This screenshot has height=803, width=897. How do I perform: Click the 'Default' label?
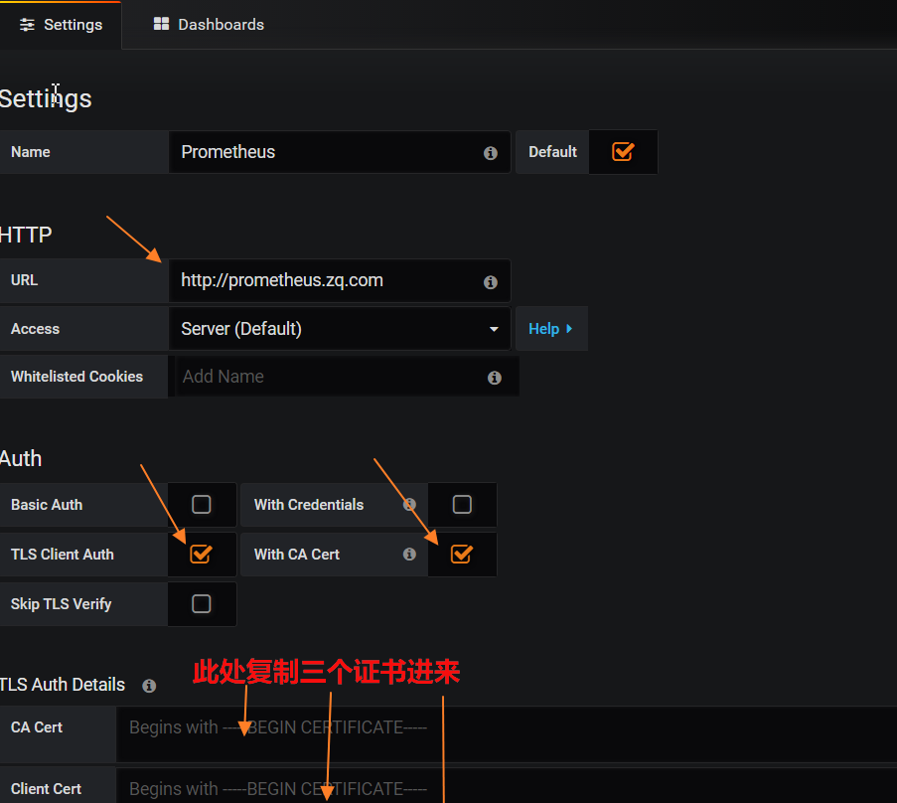[x=552, y=152]
